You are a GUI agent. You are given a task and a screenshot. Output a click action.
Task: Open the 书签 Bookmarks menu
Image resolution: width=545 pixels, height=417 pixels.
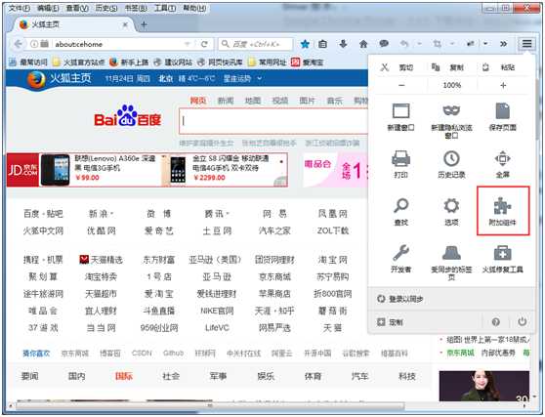tap(136, 8)
